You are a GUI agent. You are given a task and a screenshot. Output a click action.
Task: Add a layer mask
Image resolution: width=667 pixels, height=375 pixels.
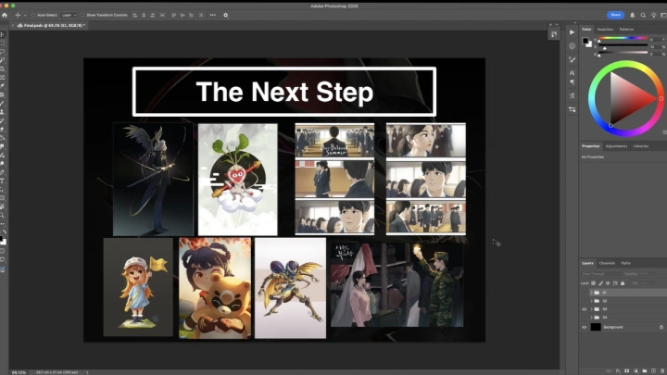click(626, 370)
